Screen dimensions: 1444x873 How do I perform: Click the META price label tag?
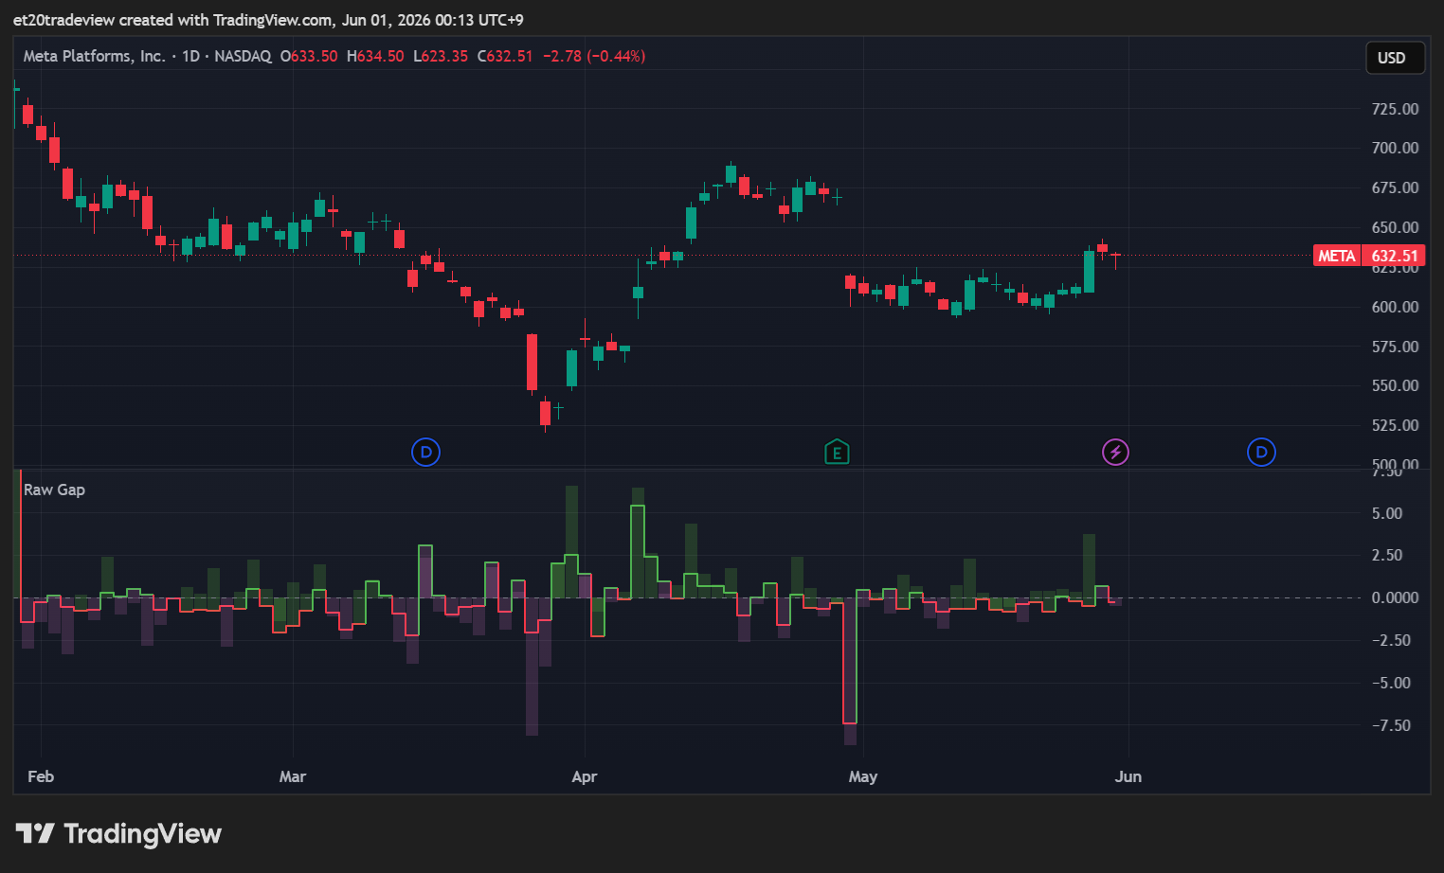1369,256
